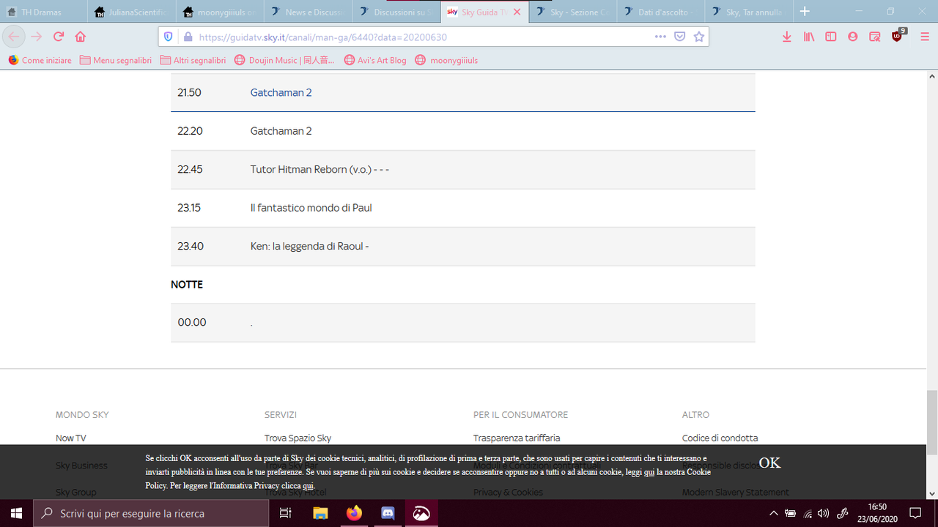This screenshot has width=938, height=527.
Task: Open the Menu segnalibri bookmark folder
Action: (116, 60)
